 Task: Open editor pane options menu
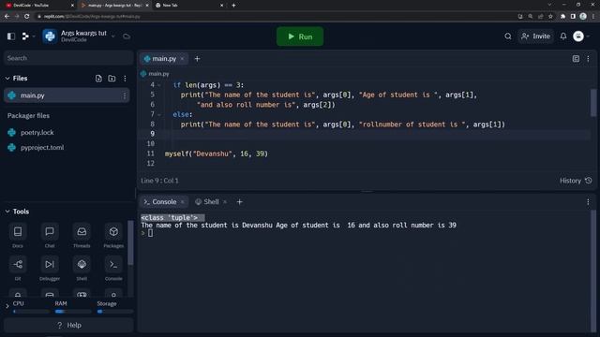[588, 59]
